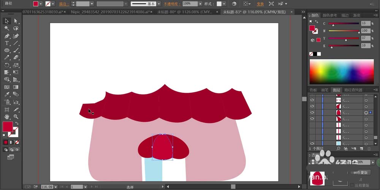
Task: Select the Zoom magnifier tool
Action: (16, 117)
